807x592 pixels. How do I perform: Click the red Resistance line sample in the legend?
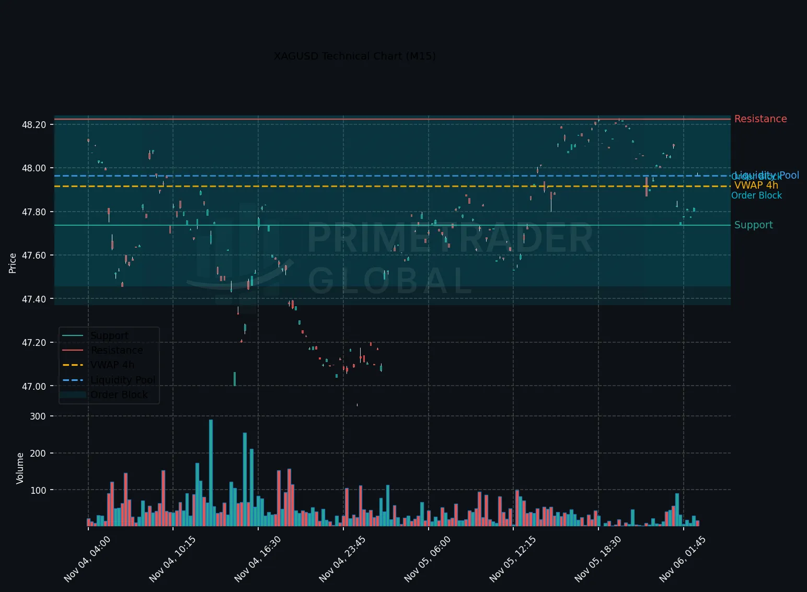click(73, 350)
